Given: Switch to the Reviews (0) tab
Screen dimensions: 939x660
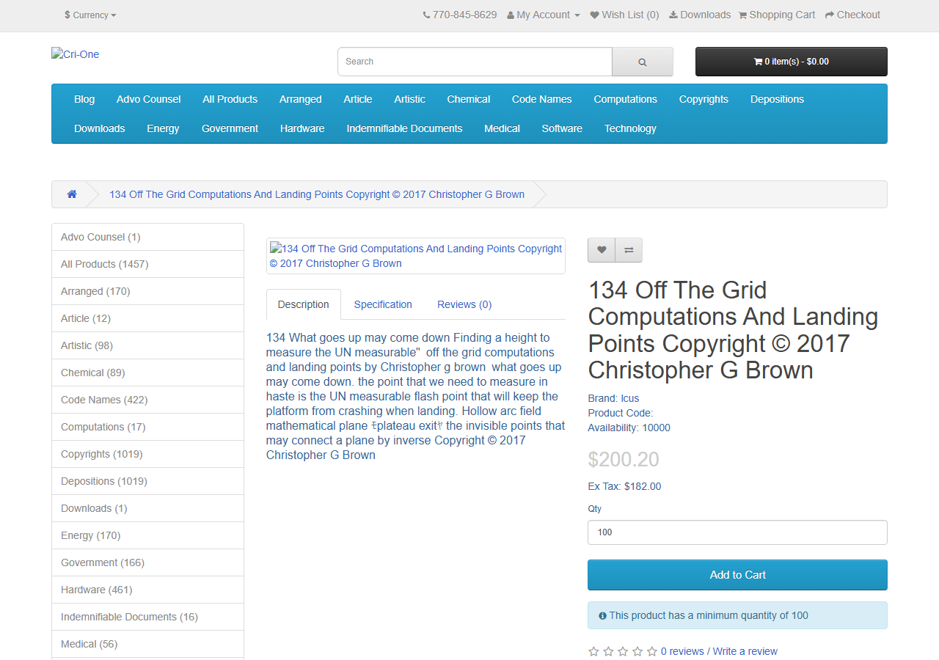Looking at the screenshot, I should click(x=464, y=304).
